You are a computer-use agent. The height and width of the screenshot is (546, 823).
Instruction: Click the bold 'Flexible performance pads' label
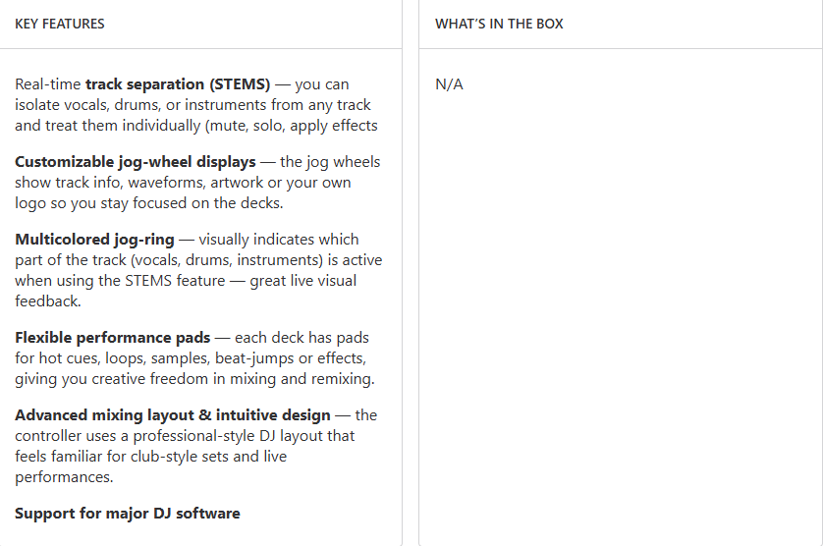tap(112, 338)
